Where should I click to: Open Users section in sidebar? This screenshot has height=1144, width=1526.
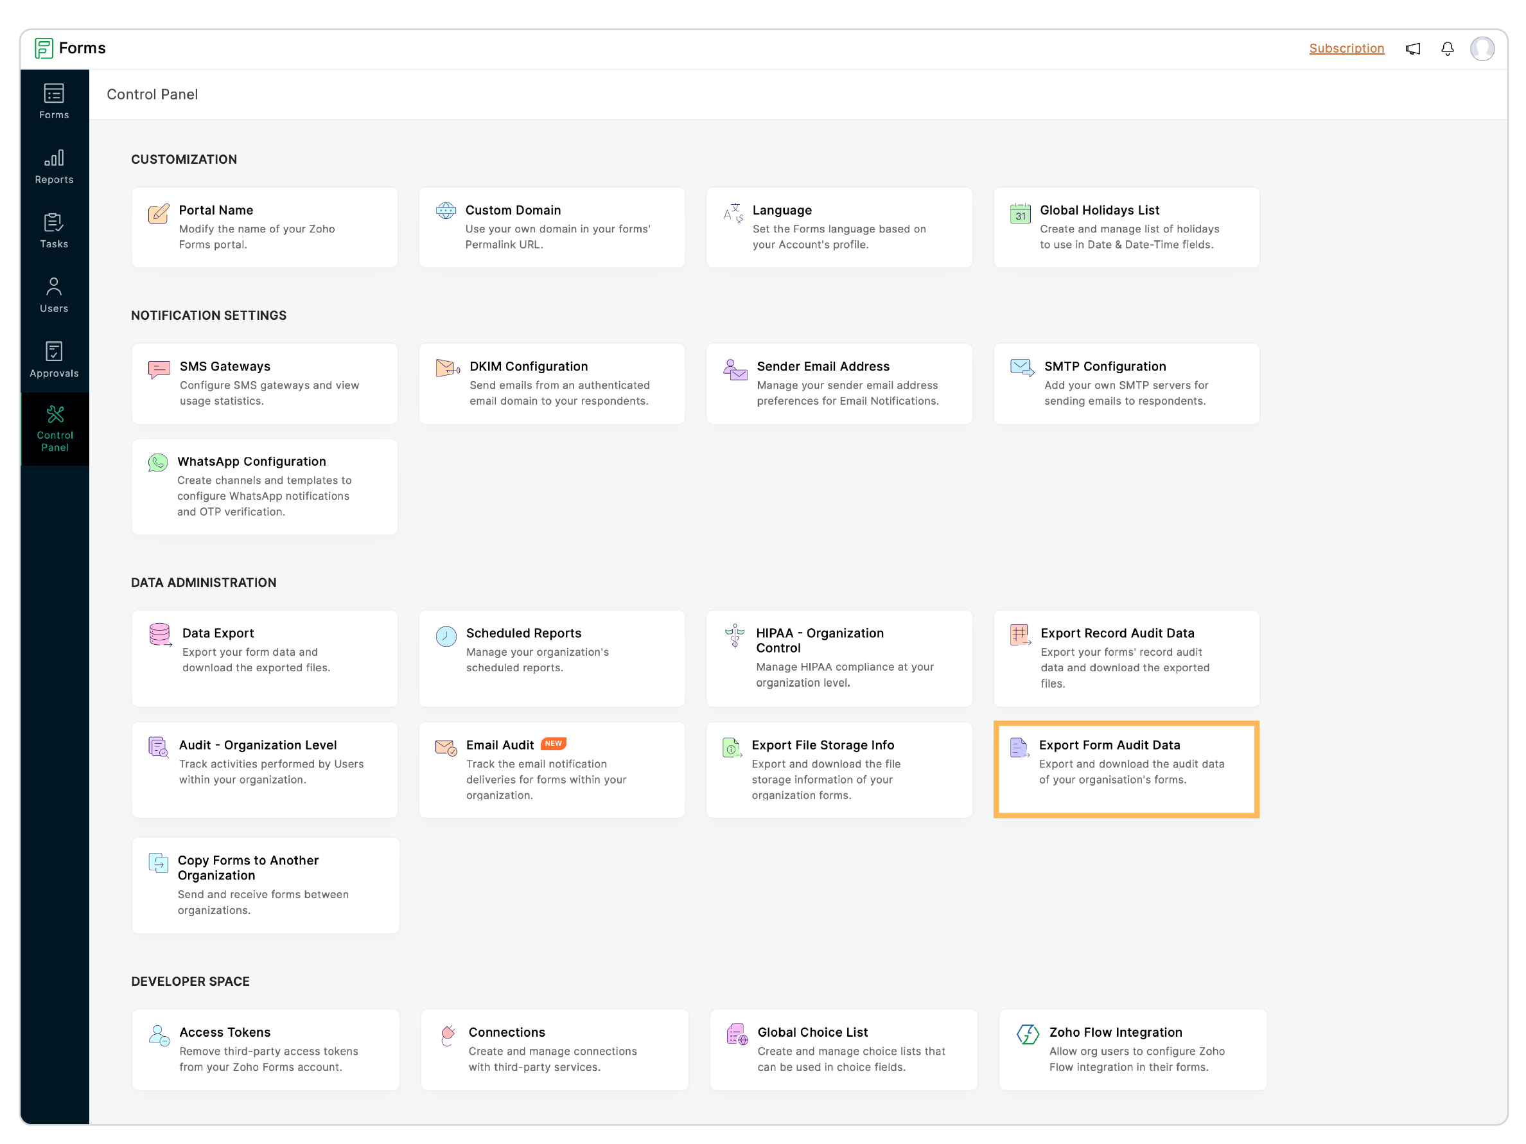pos(54,295)
